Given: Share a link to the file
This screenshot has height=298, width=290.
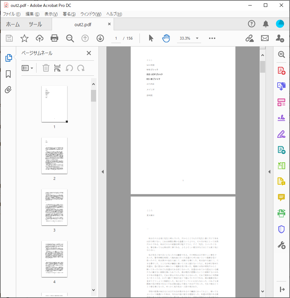Looking at the screenshot, I should pos(249,38).
